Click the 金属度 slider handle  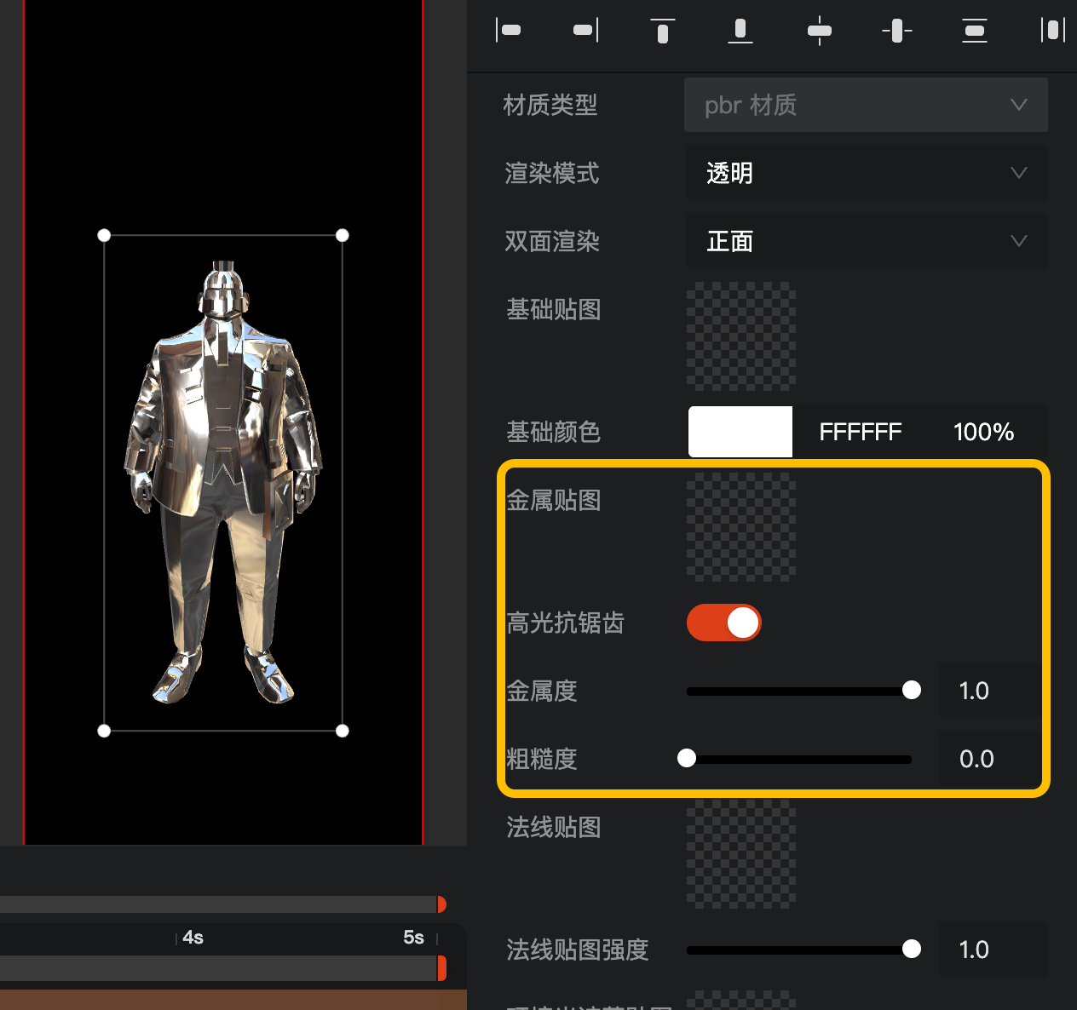(912, 690)
